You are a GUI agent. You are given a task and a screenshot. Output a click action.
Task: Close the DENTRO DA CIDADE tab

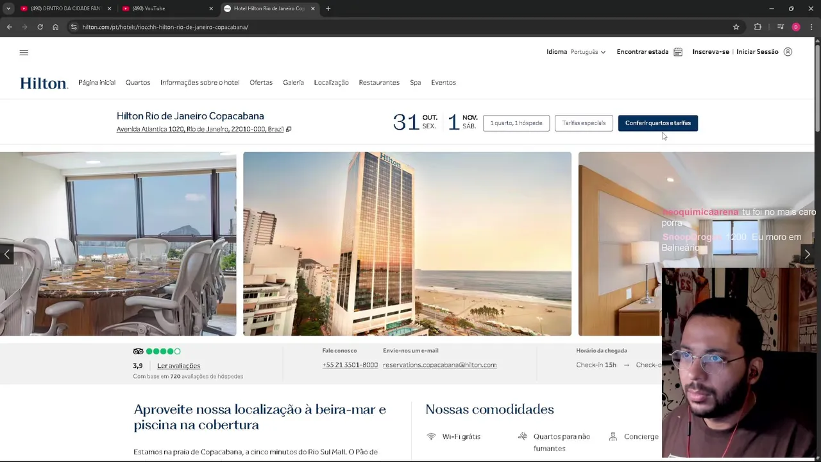tap(109, 8)
